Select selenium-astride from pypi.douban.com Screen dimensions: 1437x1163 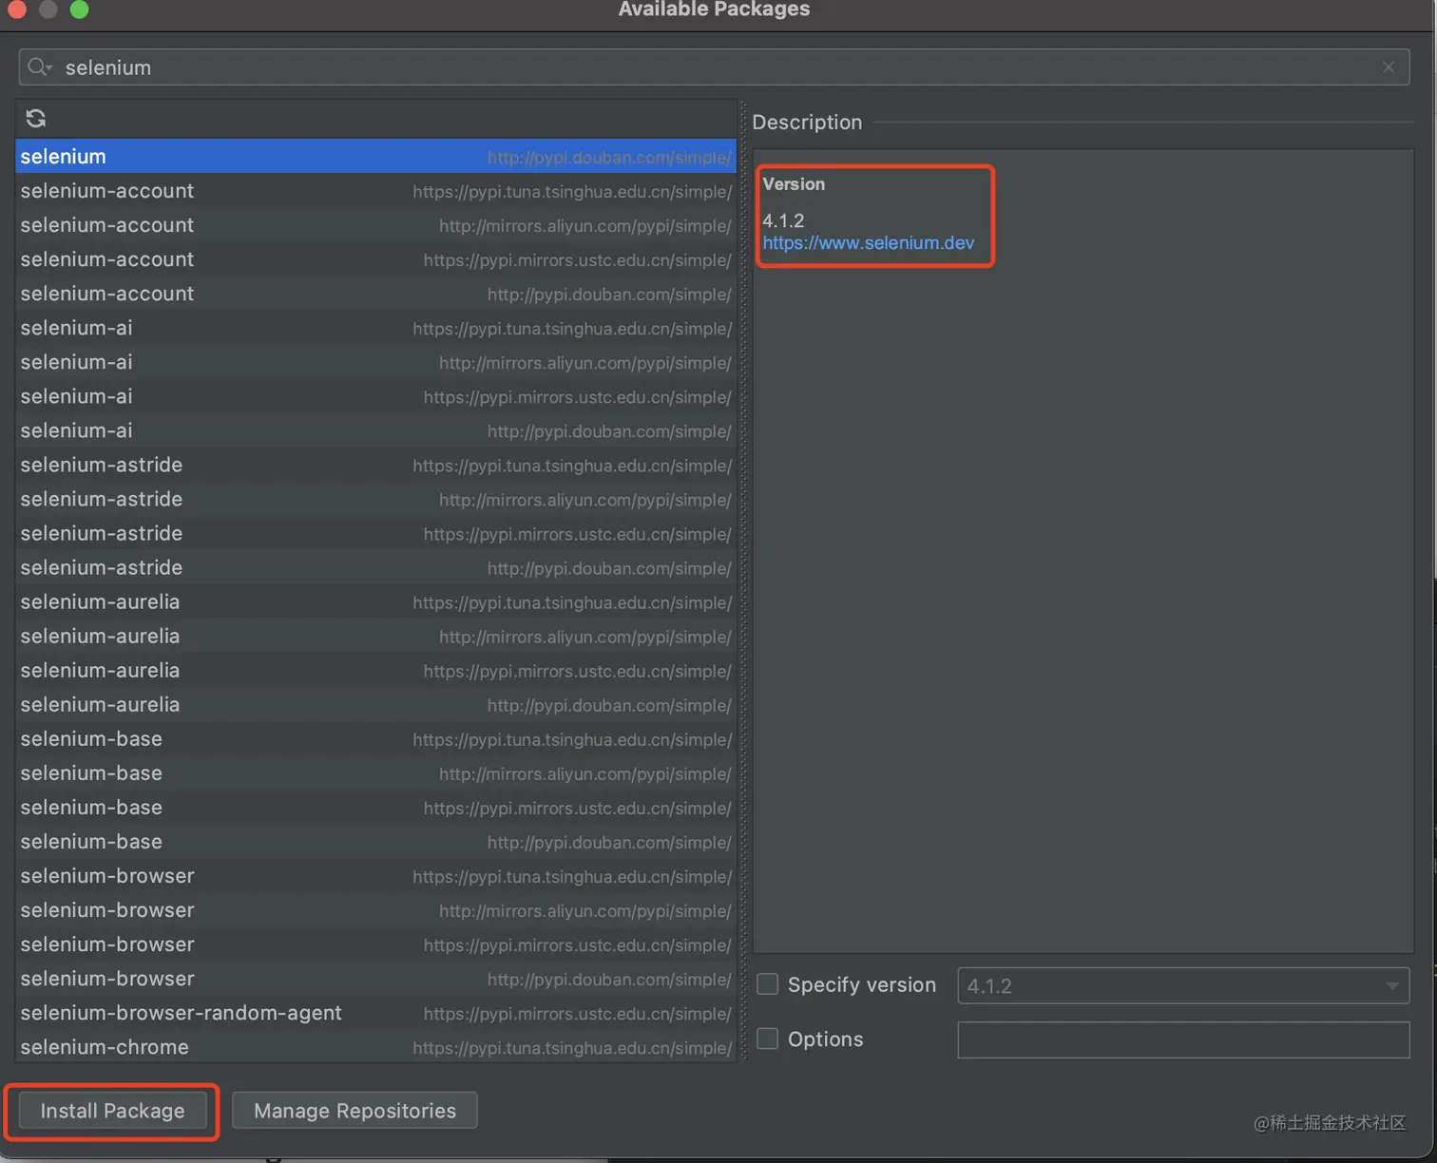tap(375, 567)
